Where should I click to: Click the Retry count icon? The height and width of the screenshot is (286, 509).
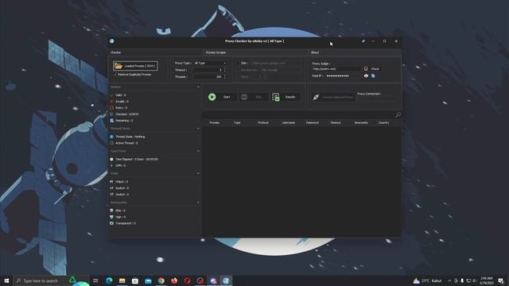tap(111, 108)
